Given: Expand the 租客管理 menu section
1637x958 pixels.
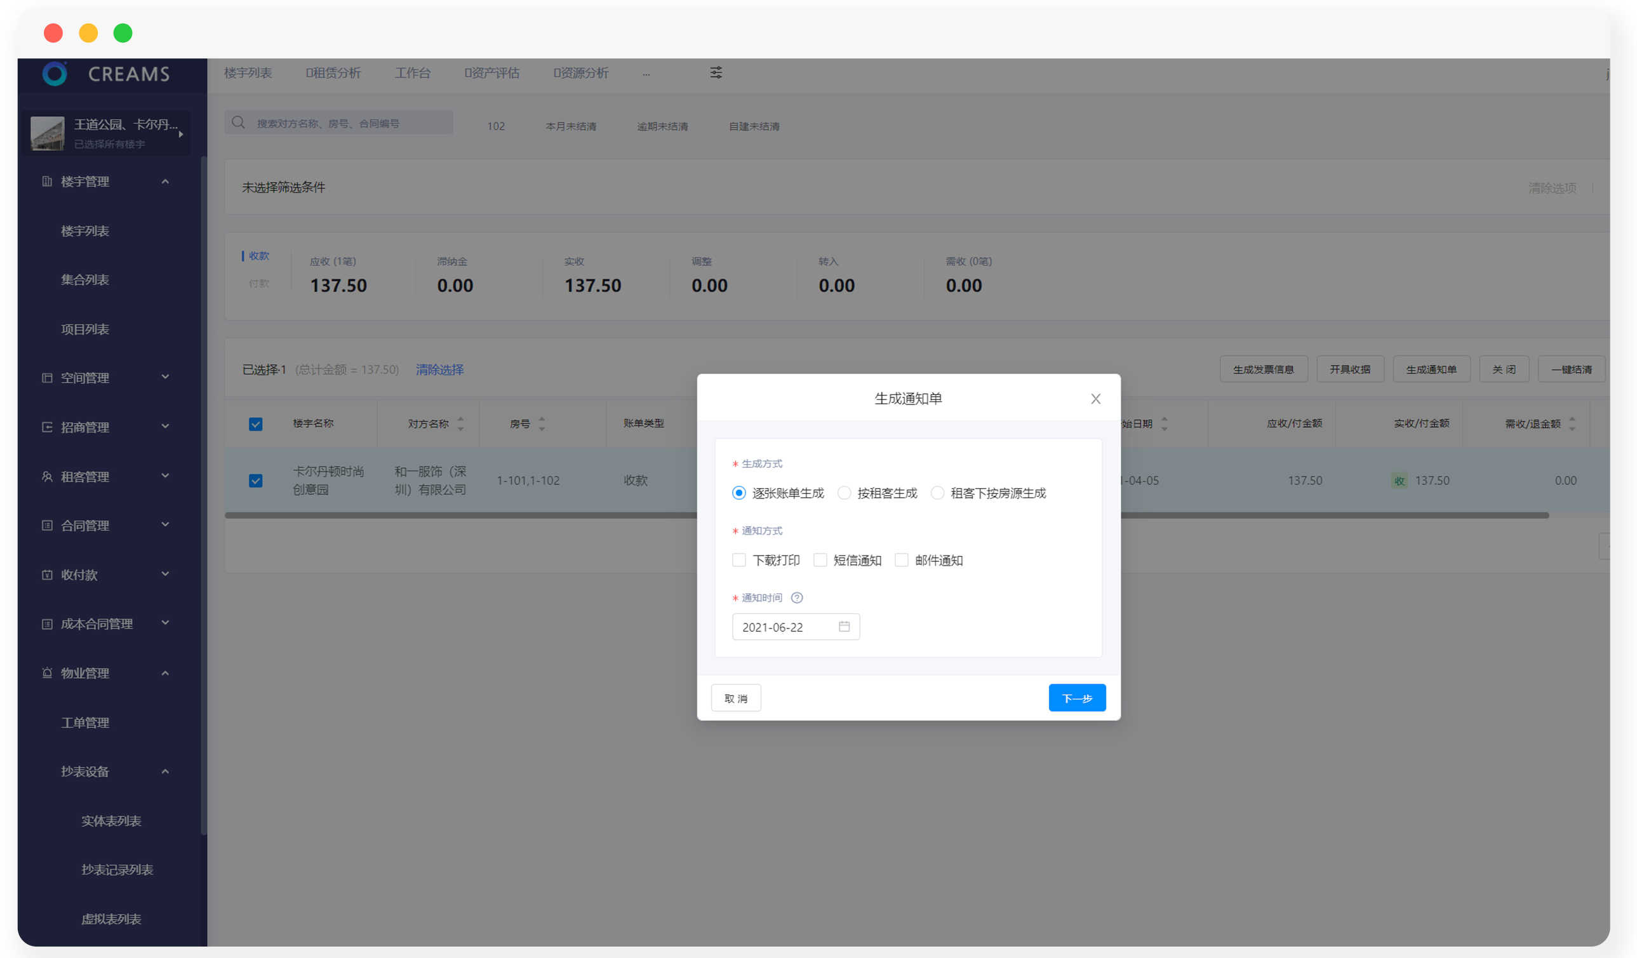Looking at the screenshot, I should click(x=165, y=476).
